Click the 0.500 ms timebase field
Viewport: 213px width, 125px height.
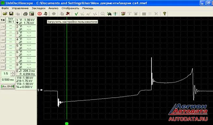[8, 80]
